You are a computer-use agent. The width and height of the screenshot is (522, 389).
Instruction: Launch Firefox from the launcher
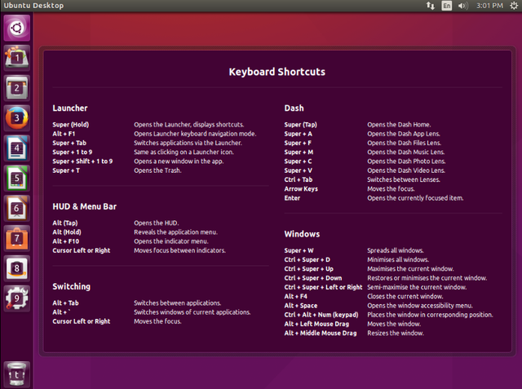point(17,117)
